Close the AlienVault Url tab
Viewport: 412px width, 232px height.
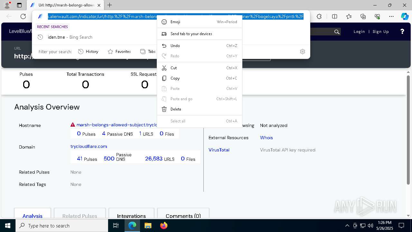point(99,5)
